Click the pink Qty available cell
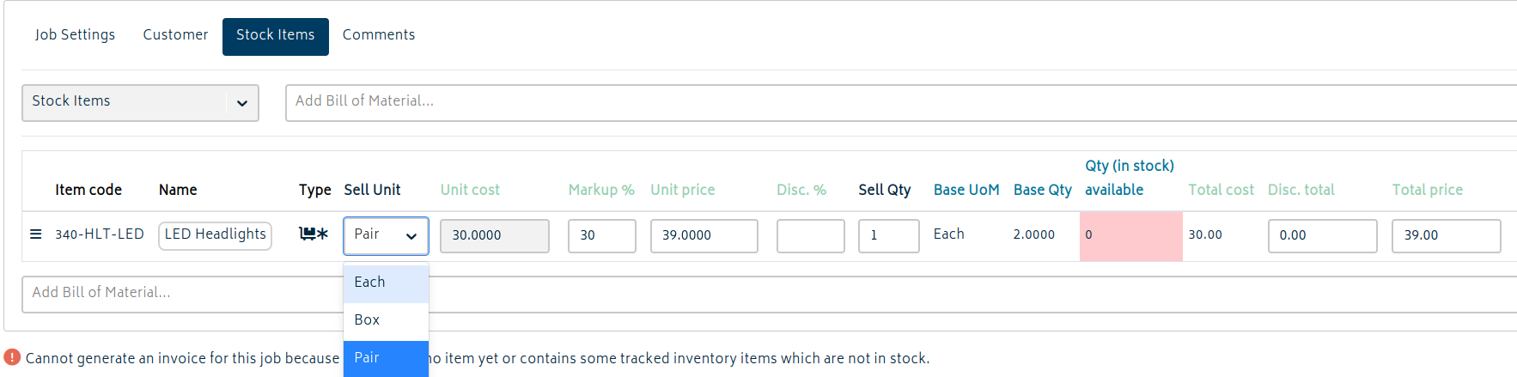 pyautogui.click(x=1131, y=235)
